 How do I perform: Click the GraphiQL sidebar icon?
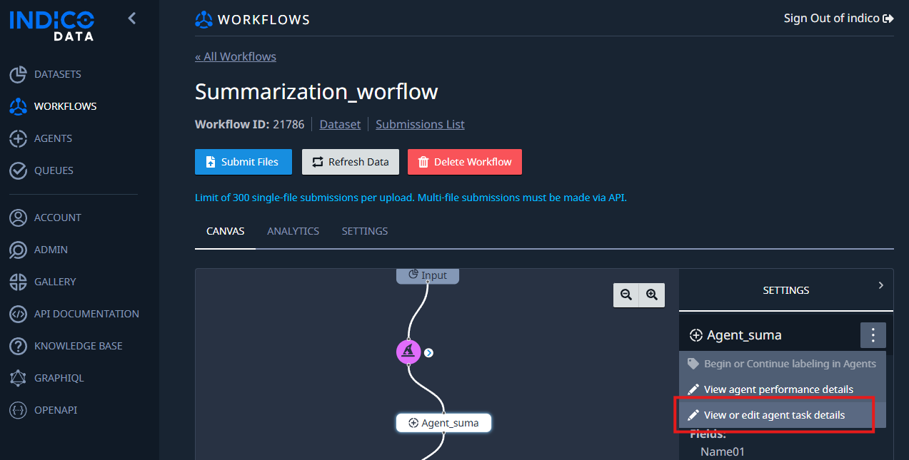pos(18,378)
